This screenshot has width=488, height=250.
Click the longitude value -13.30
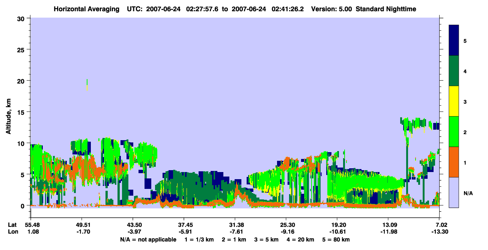pyautogui.click(x=439, y=232)
